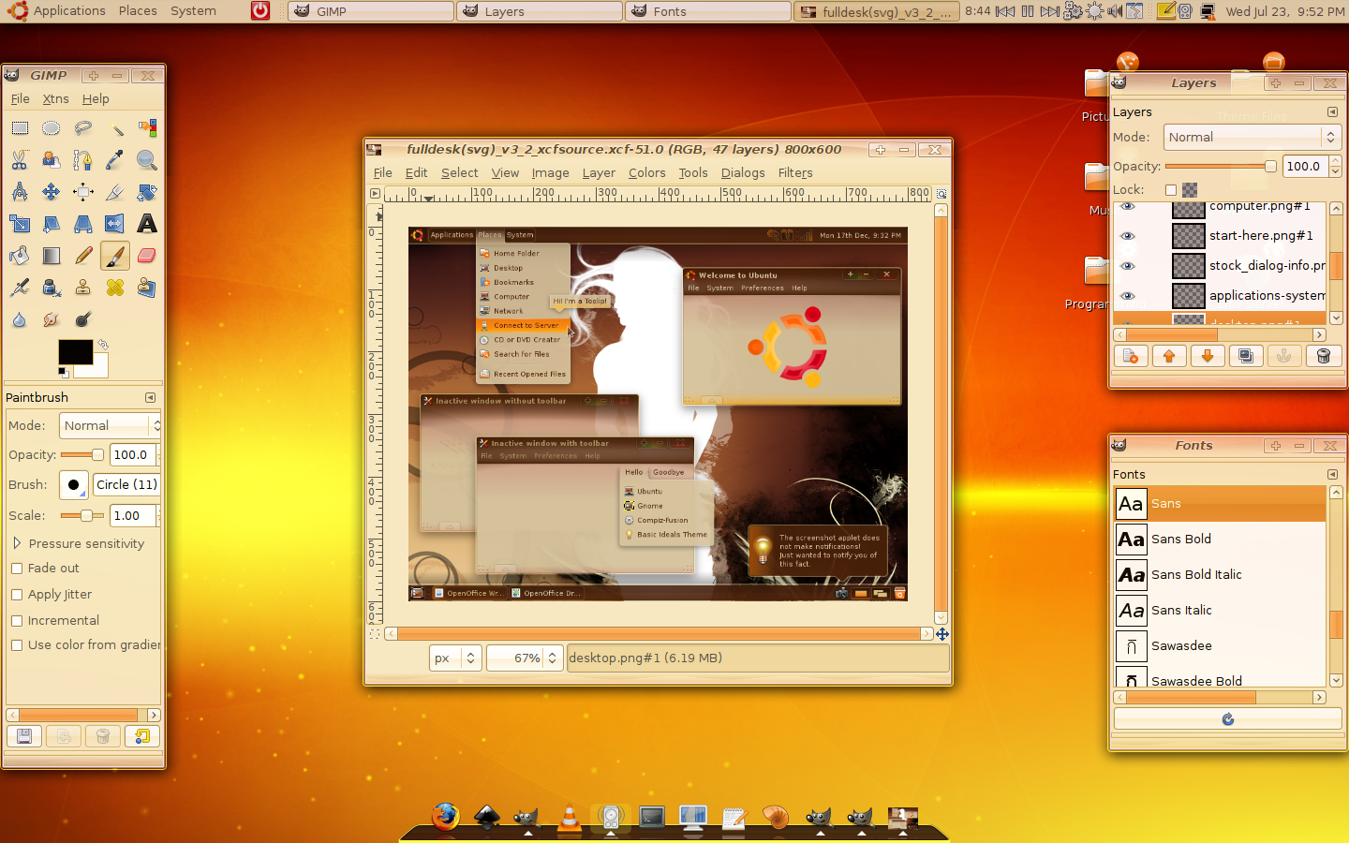Tick the Incremental checkbox
The image size is (1349, 843).
(x=17, y=621)
